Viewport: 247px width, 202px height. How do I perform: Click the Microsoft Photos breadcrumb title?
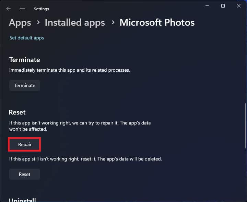[157, 23]
